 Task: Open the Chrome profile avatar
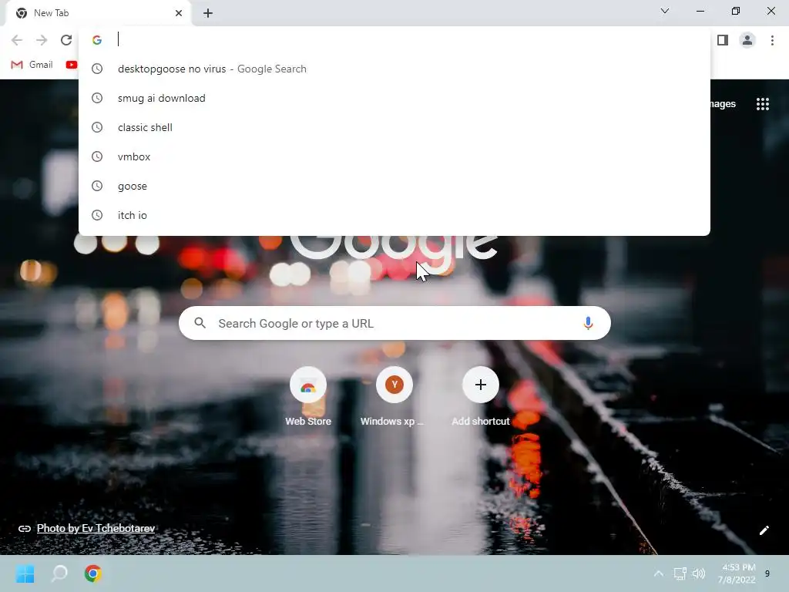[x=747, y=40]
